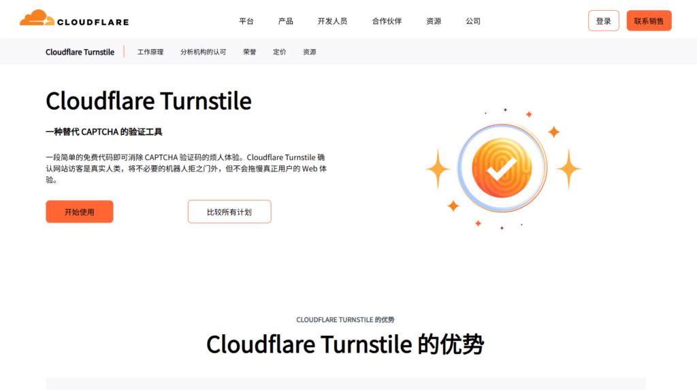Click the 比较所有计划 outlined button

(229, 212)
